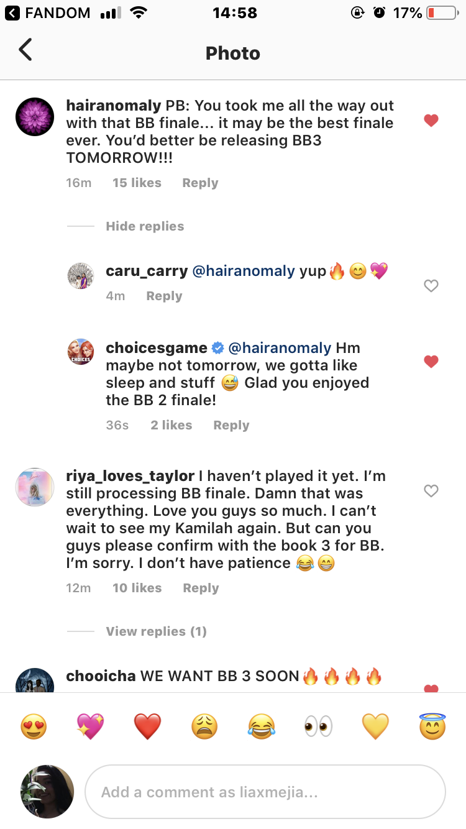Insert sparkling pink heart emoji
466x829 pixels.
90,726
